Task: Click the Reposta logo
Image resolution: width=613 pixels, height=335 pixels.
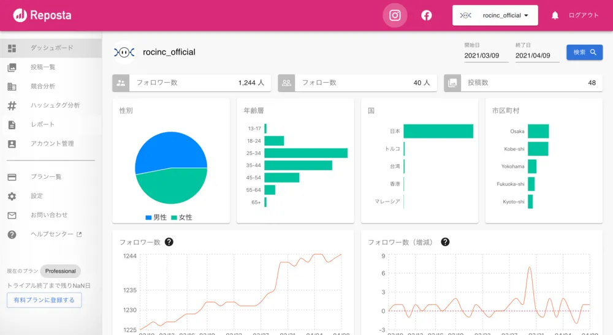Action: (42, 15)
